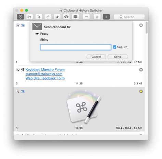Click the minus remove toolbar button
162x159 pixels.
[x=86, y=17]
